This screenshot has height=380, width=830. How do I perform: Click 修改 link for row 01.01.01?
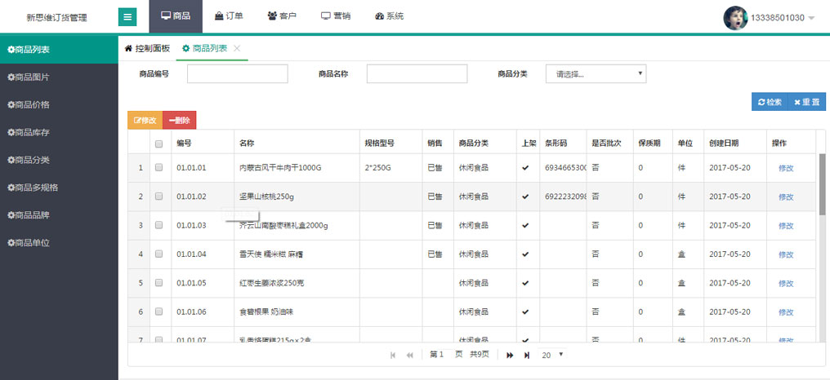pyautogui.click(x=786, y=168)
